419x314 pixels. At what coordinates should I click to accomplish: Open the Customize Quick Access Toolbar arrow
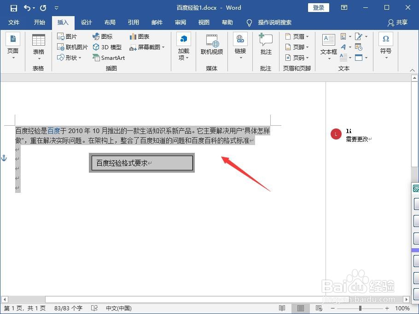(x=56, y=8)
